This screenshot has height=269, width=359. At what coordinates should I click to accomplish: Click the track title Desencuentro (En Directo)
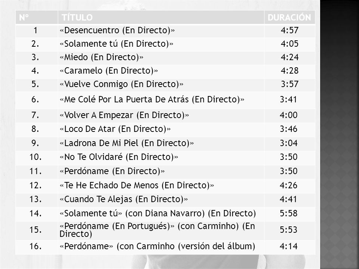click(x=117, y=30)
